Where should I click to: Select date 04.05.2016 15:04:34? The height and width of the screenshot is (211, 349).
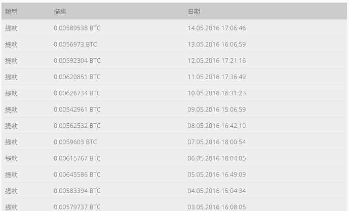pyautogui.click(x=217, y=191)
